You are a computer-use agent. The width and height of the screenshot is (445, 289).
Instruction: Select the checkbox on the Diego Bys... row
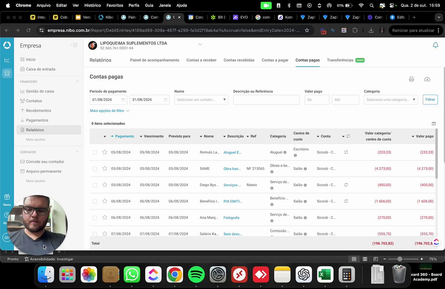(x=95, y=185)
